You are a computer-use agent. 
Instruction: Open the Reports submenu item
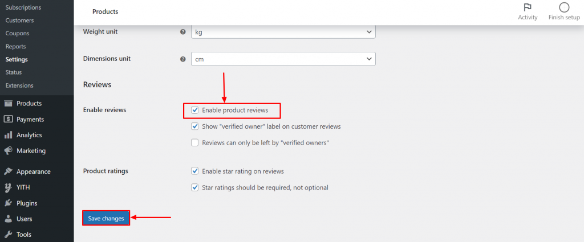pos(15,47)
